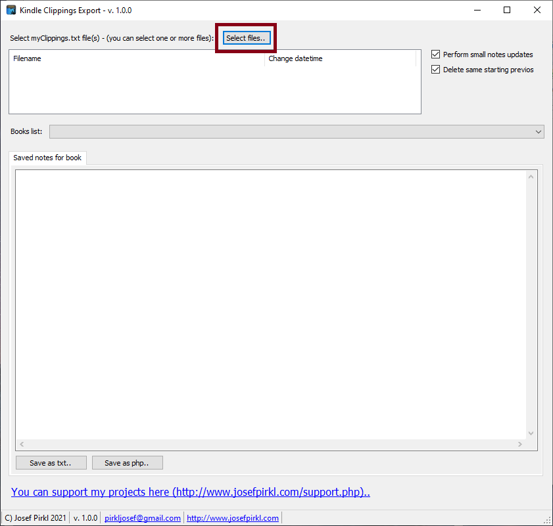The height and width of the screenshot is (526, 553).
Task: Click Save as php.. button
Action: coord(128,462)
